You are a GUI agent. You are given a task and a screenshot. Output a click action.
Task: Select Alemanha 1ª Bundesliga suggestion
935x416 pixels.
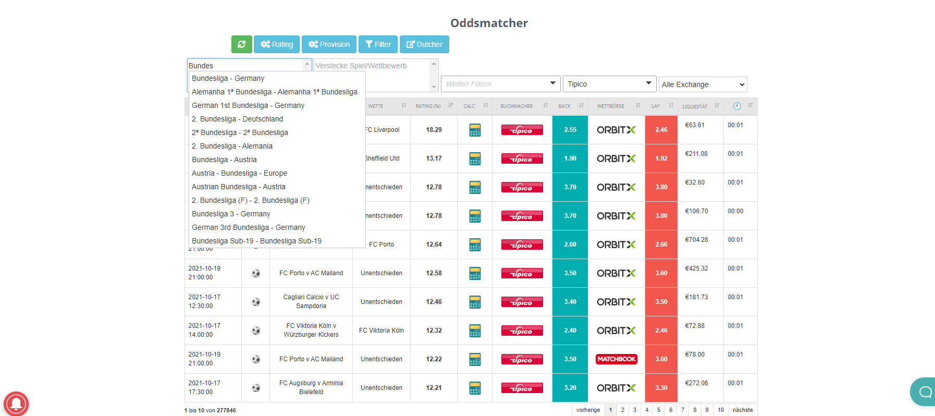pos(277,92)
